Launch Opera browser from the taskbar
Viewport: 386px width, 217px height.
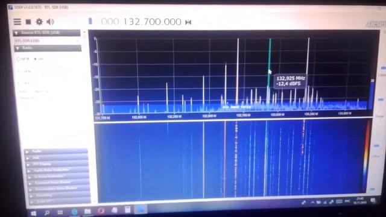[101, 211]
